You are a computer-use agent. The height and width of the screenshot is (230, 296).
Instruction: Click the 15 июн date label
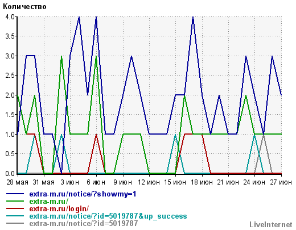pos(175,182)
